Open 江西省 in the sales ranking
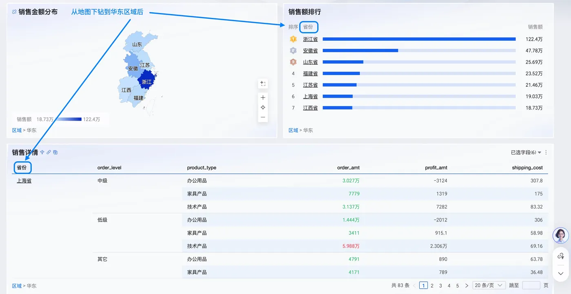The width and height of the screenshot is (571, 294). click(x=310, y=108)
